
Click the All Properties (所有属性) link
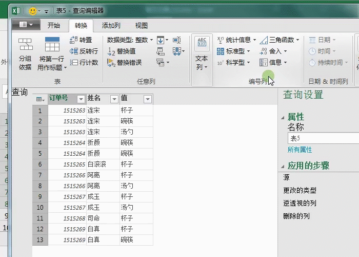click(x=300, y=150)
